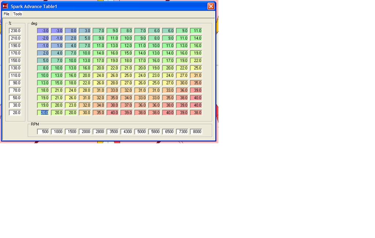Open the File menu
This screenshot has width=375, height=238.
6,14
